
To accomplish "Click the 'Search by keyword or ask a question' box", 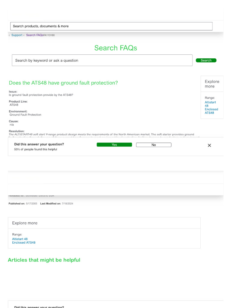I will (x=102, y=60).
